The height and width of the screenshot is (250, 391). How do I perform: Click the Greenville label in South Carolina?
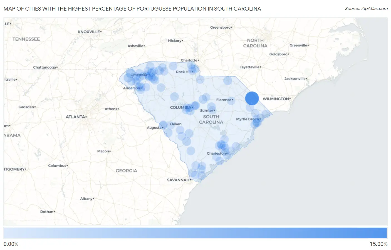(139, 75)
